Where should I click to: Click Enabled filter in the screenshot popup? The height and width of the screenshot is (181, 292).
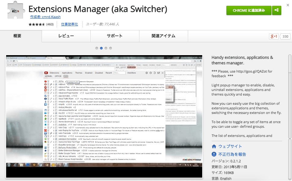[89, 73]
